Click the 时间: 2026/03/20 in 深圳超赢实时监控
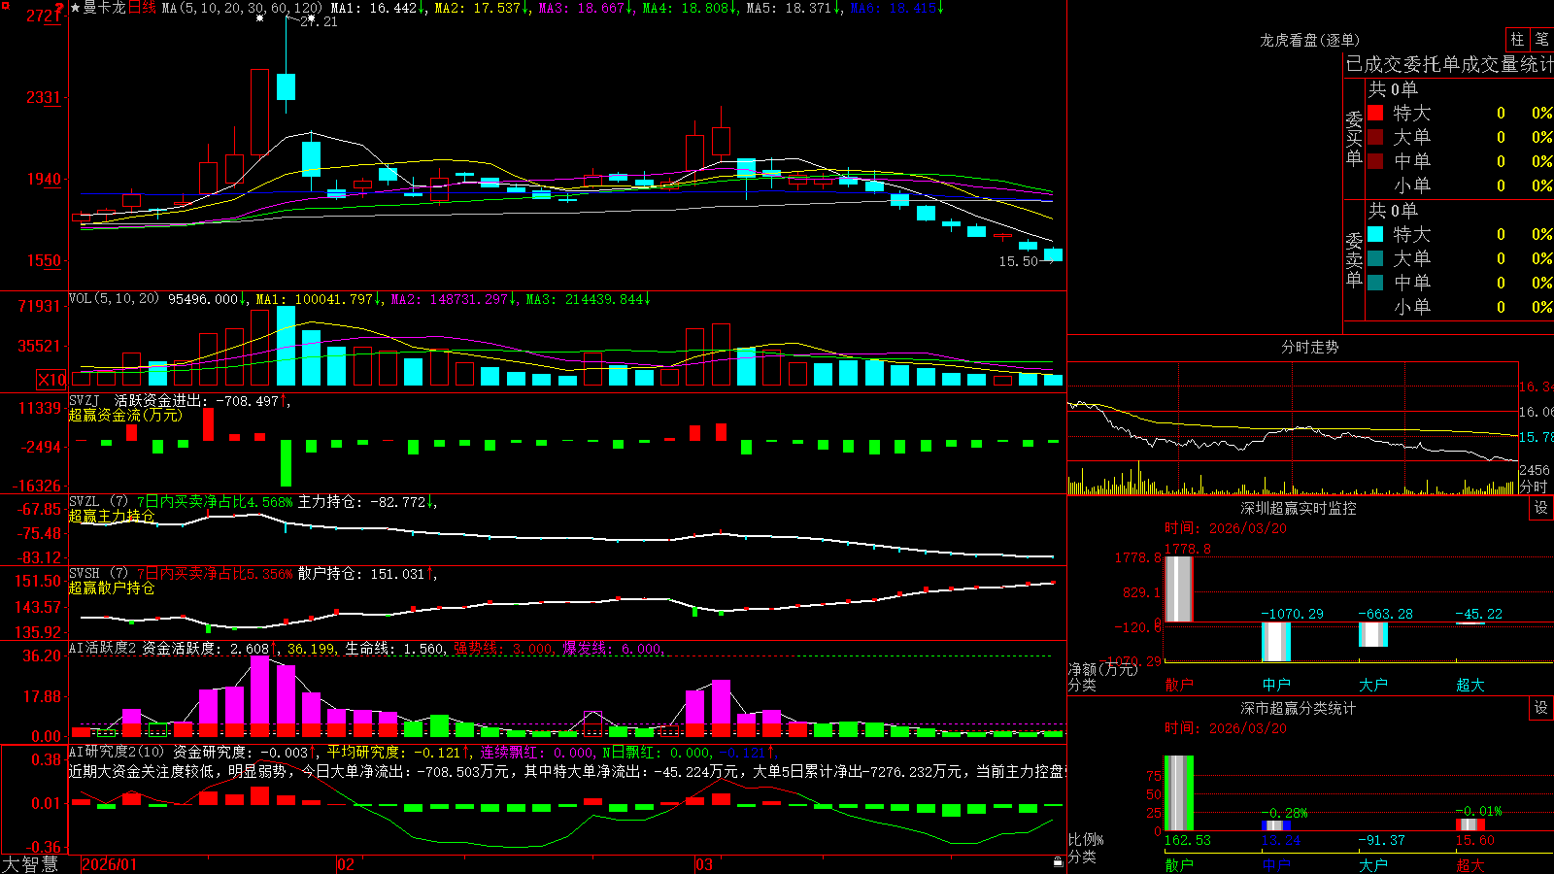The height and width of the screenshot is (874, 1554). (x=1226, y=528)
